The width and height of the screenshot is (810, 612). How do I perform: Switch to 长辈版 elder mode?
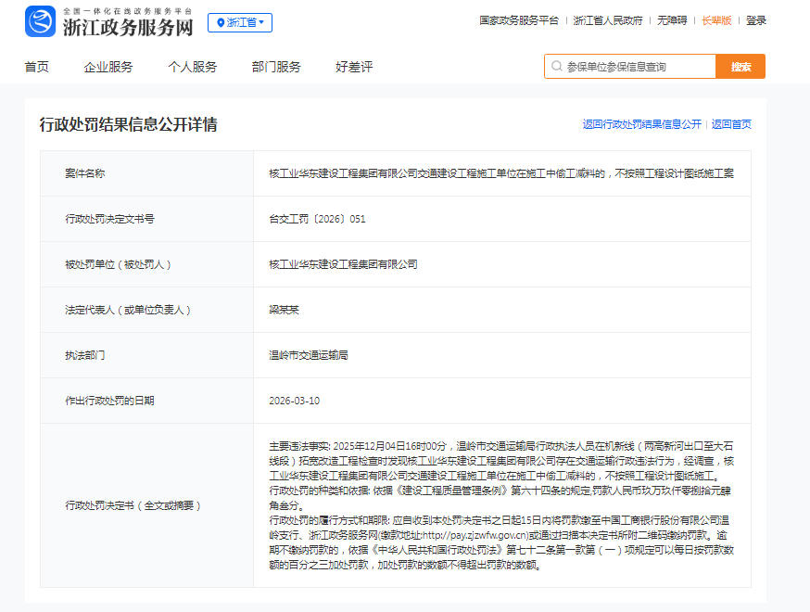pyautogui.click(x=715, y=20)
